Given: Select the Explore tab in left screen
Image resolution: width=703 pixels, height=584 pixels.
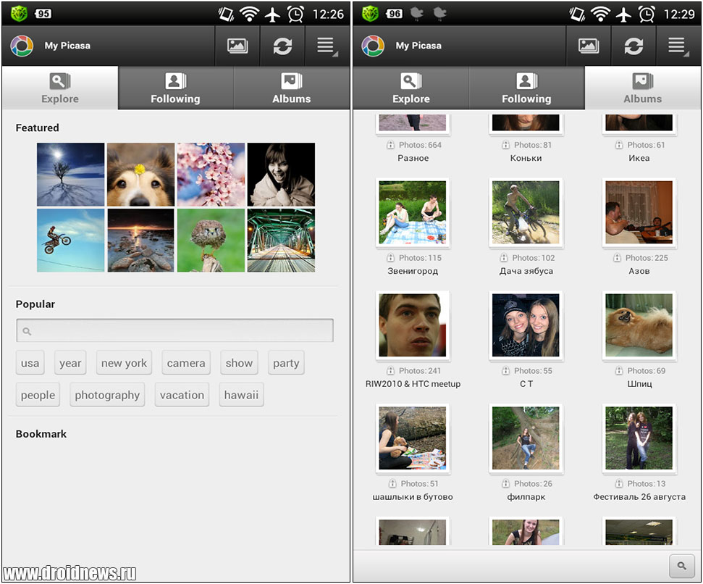Looking at the screenshot, I should pos(60,88).
